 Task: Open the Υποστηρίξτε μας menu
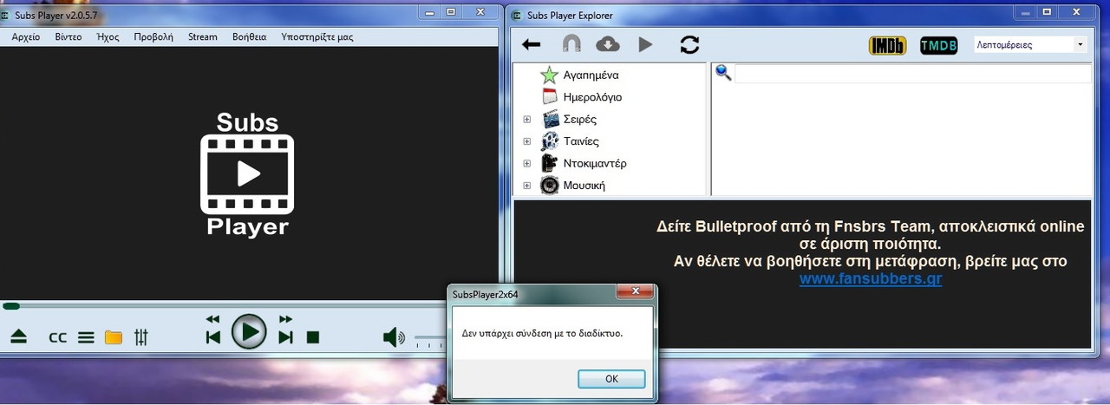[317, 36]
